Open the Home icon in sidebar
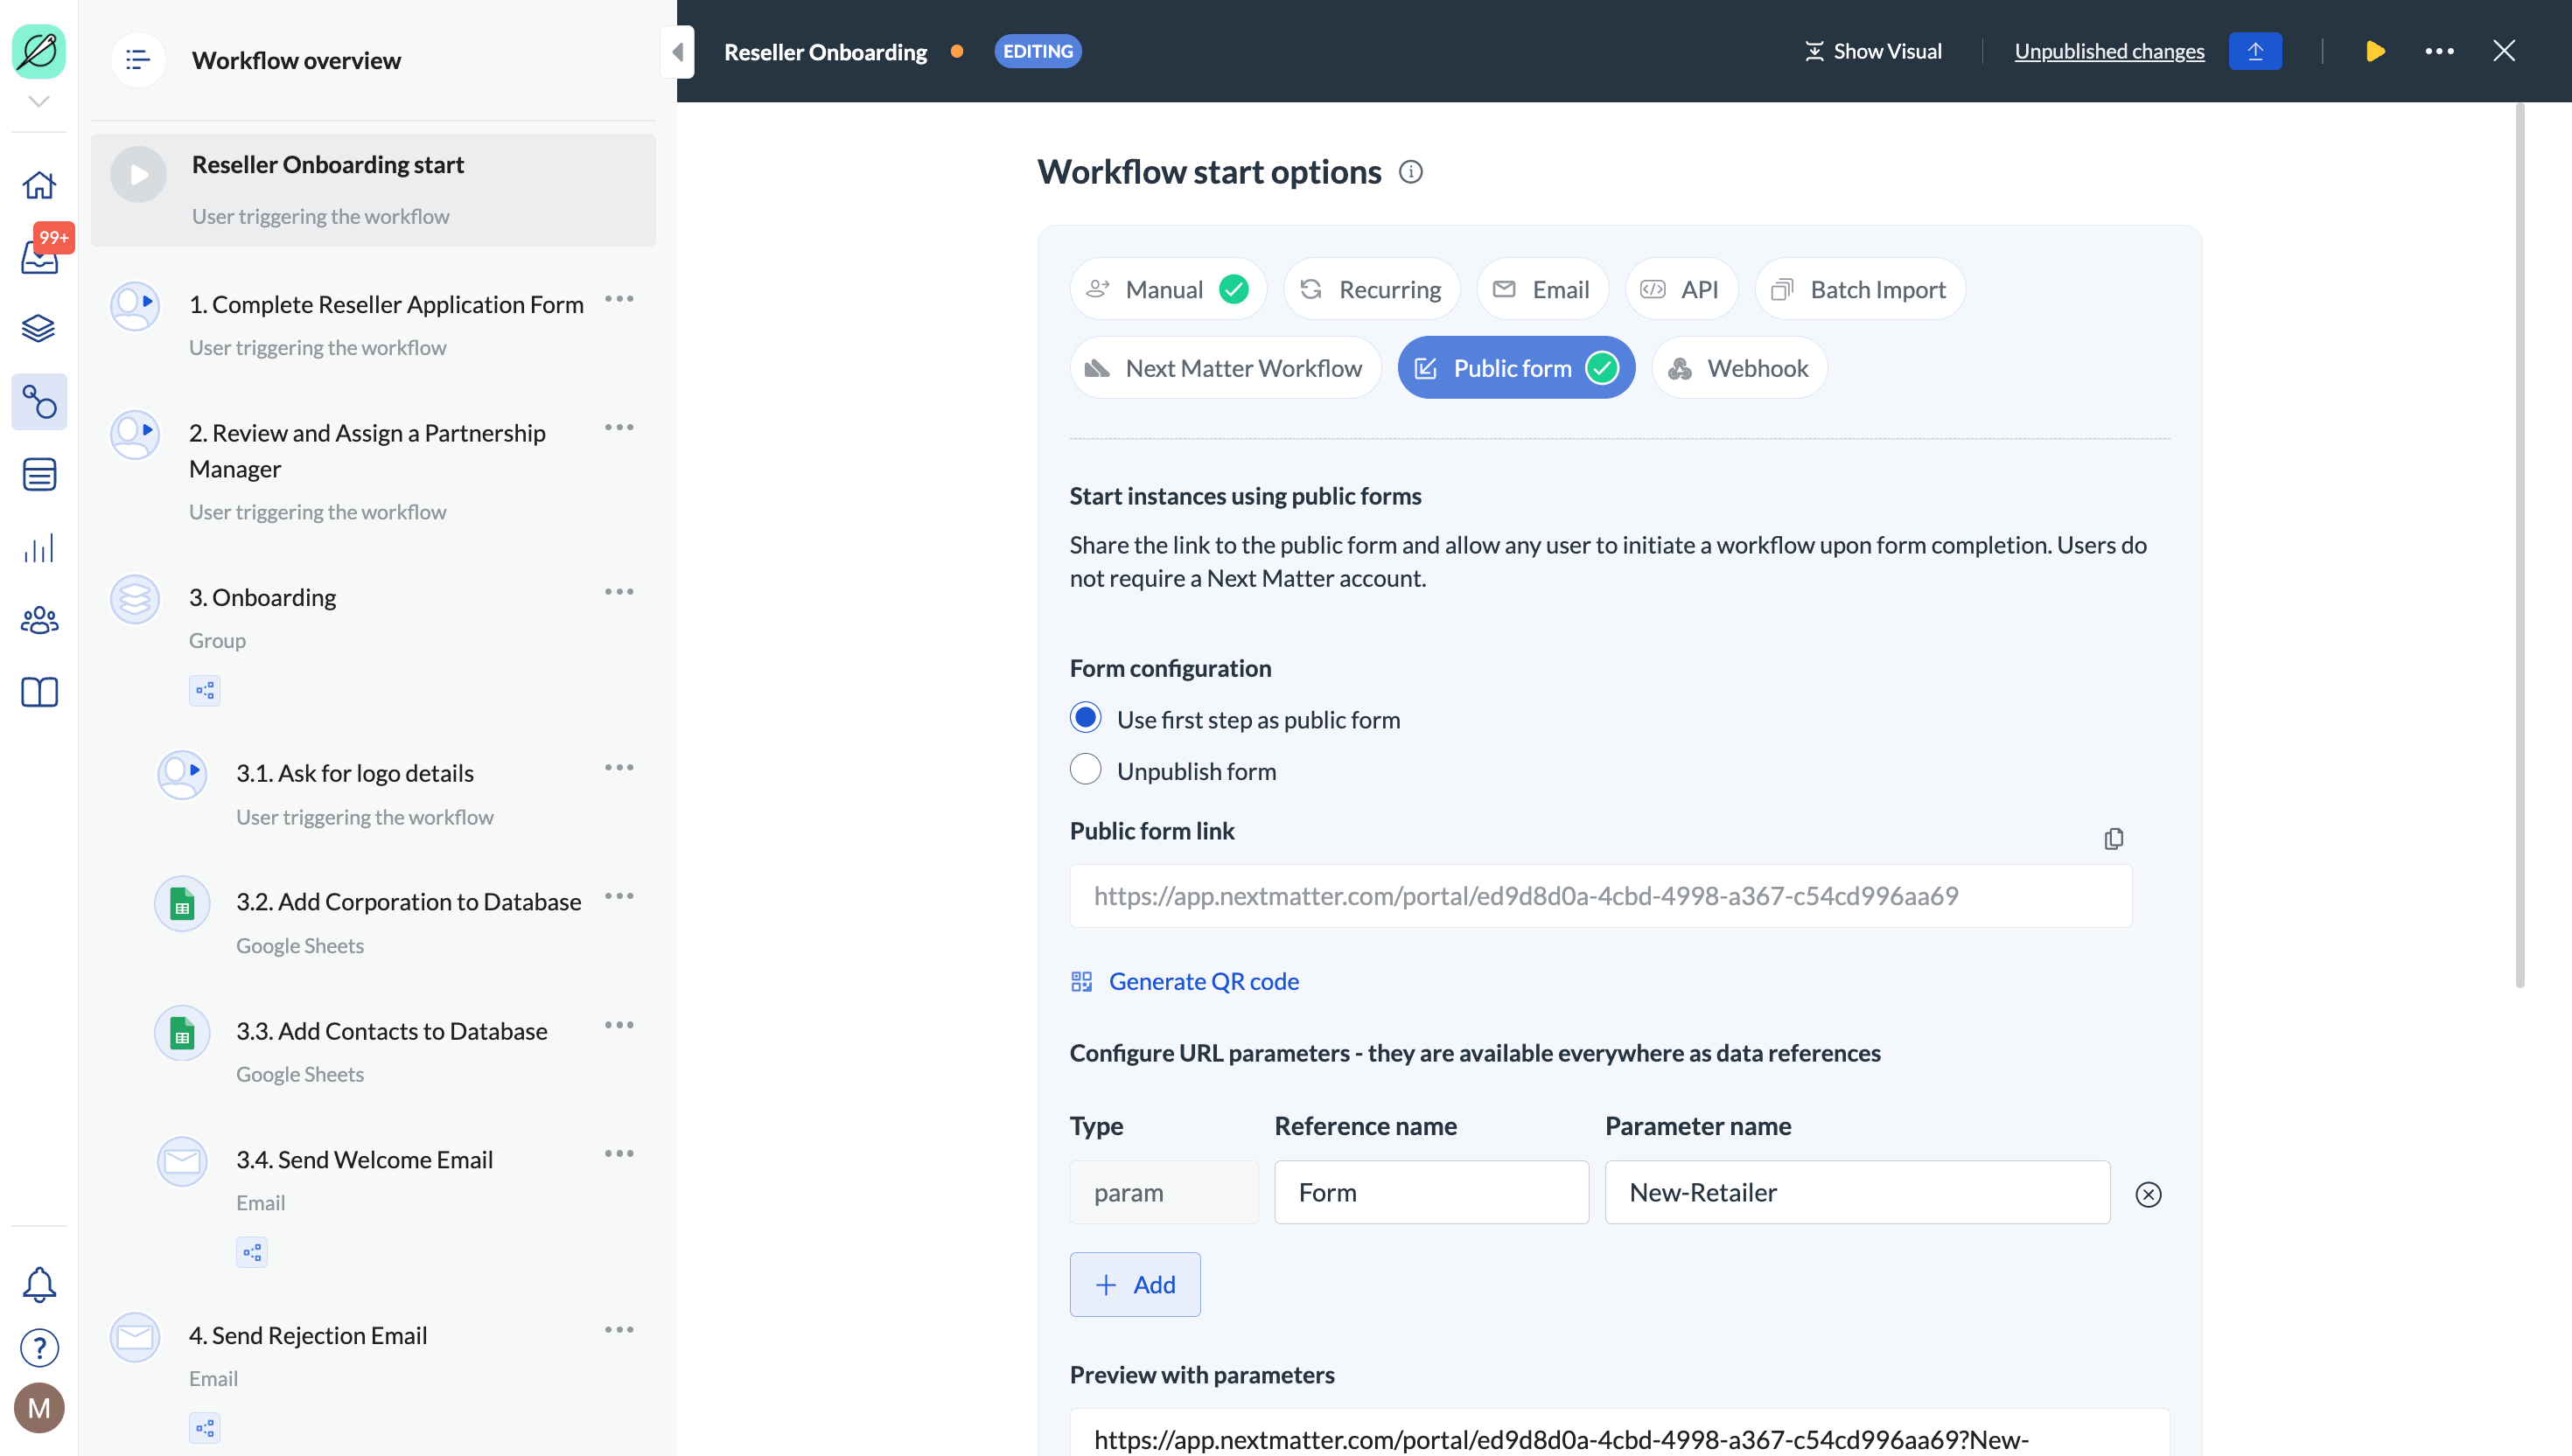The width and height of the screenshot is (2572, 1456). [39, 185]
